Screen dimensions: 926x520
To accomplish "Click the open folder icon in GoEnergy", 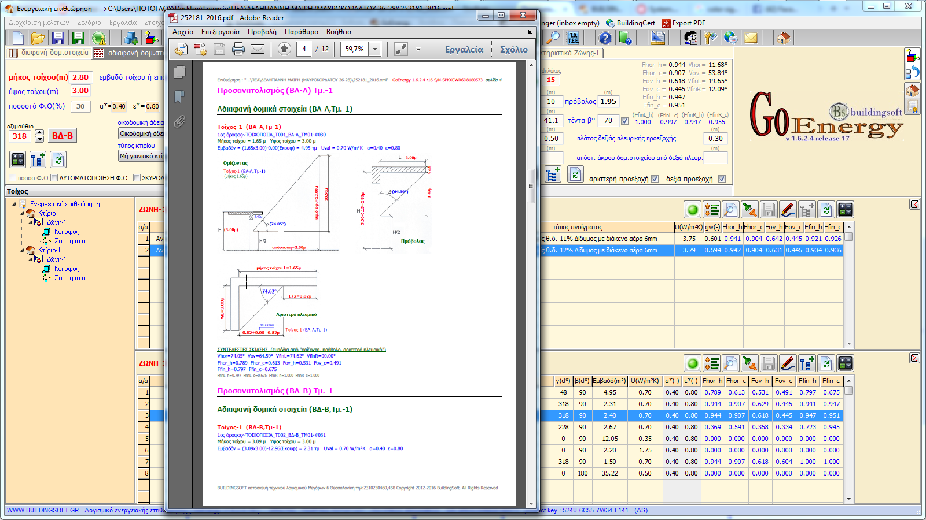I will (38, 38).
